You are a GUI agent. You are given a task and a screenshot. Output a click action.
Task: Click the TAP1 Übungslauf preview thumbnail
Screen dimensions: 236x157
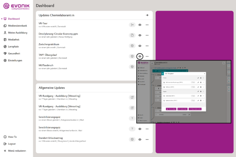pyautogui.click(x=184, y=92)
